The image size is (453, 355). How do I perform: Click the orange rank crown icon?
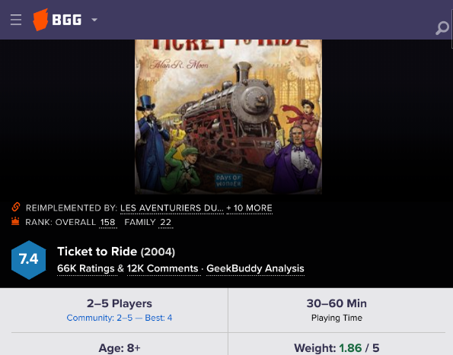(15, 221)
